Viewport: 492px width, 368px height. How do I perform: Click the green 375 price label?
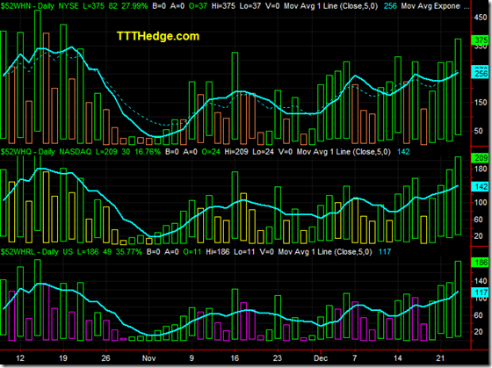pos(481,40)
